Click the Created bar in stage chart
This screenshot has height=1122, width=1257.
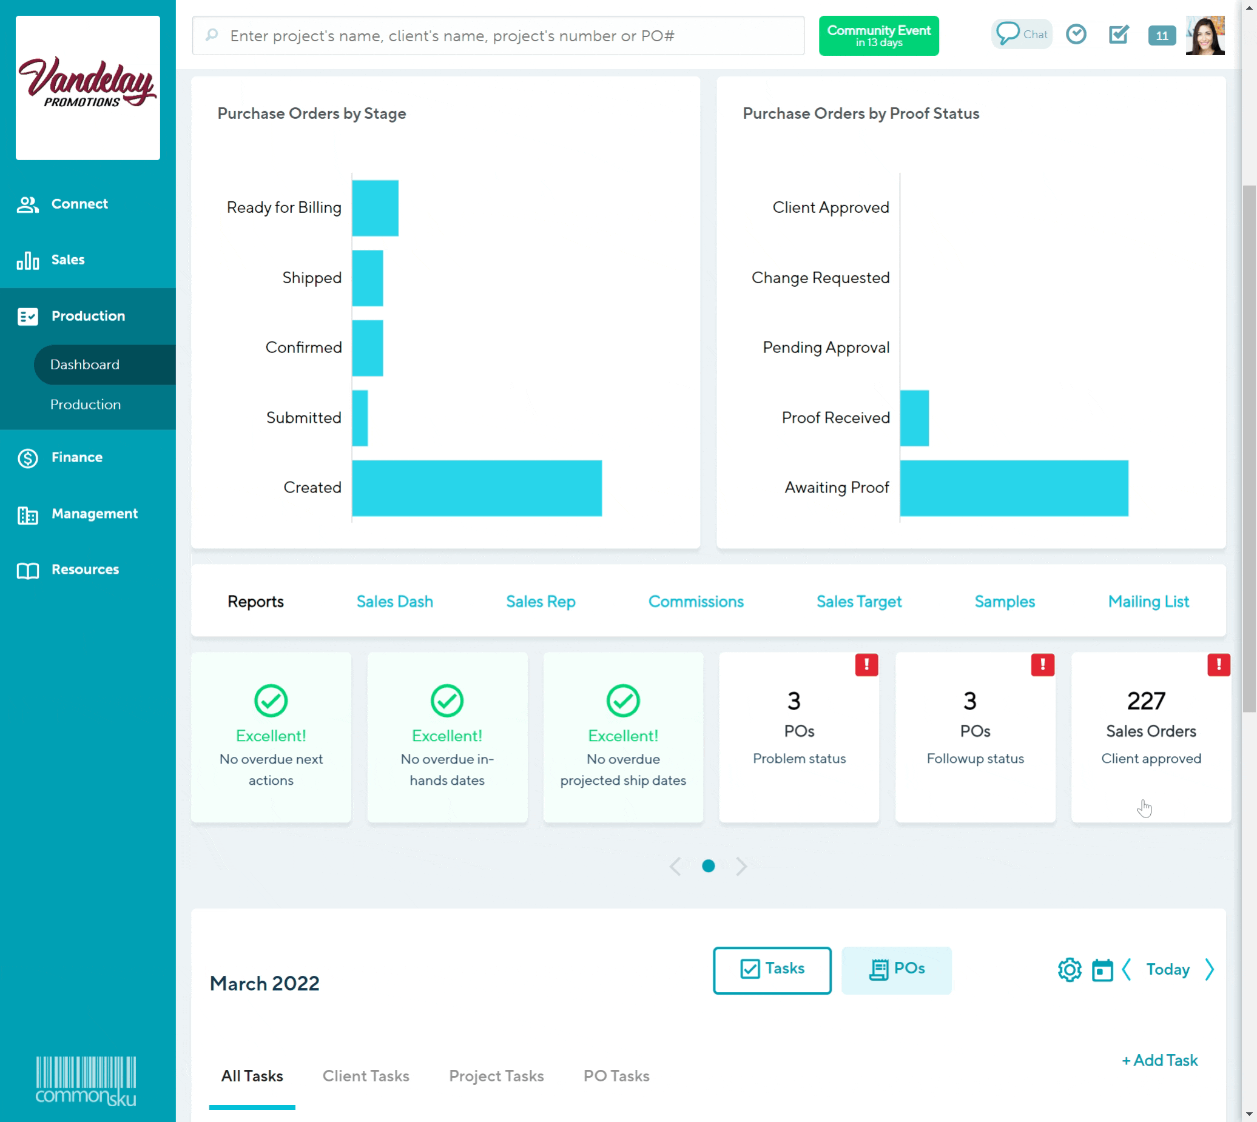pyautogui.click(x=476, y=488)
